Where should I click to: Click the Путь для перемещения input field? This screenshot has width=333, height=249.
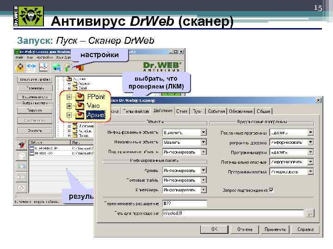(233, 213)
